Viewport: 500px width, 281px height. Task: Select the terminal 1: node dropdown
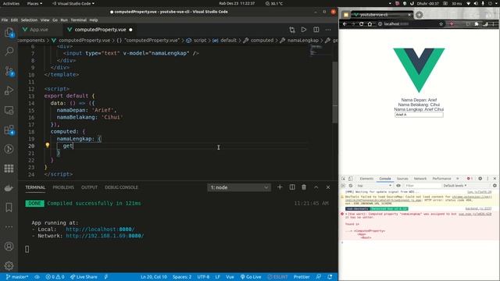point(239,187)
